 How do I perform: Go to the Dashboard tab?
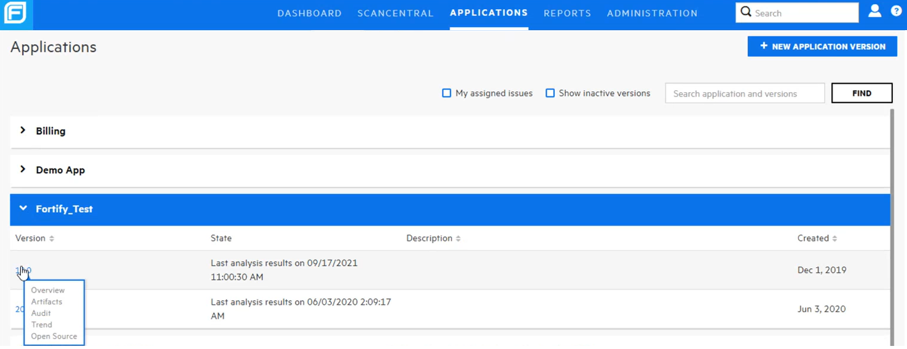pos(310,13)
